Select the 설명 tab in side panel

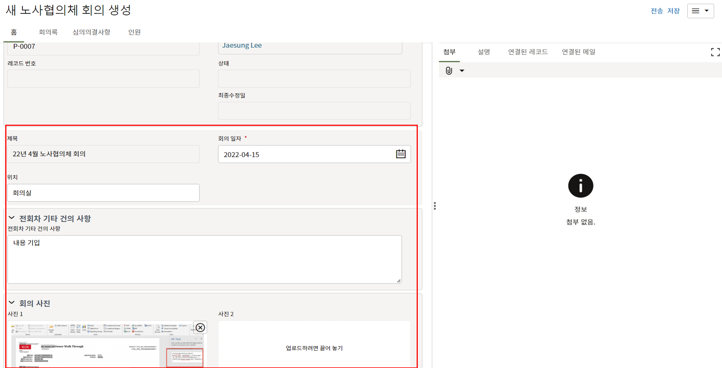[484, 52]
